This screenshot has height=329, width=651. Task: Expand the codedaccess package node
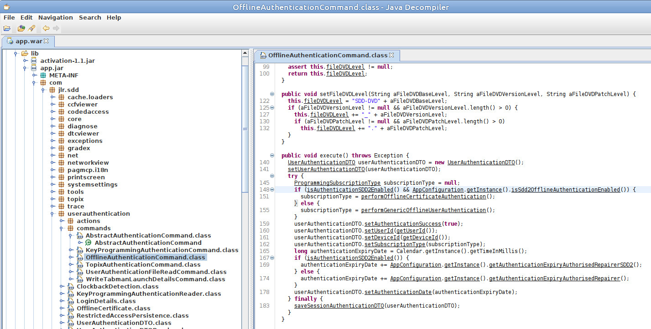tap(52, 112)
